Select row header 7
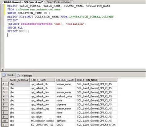Image resolution: width=146 pixels, height=127 pixels. pyautogui.click(x=5, y=109)
